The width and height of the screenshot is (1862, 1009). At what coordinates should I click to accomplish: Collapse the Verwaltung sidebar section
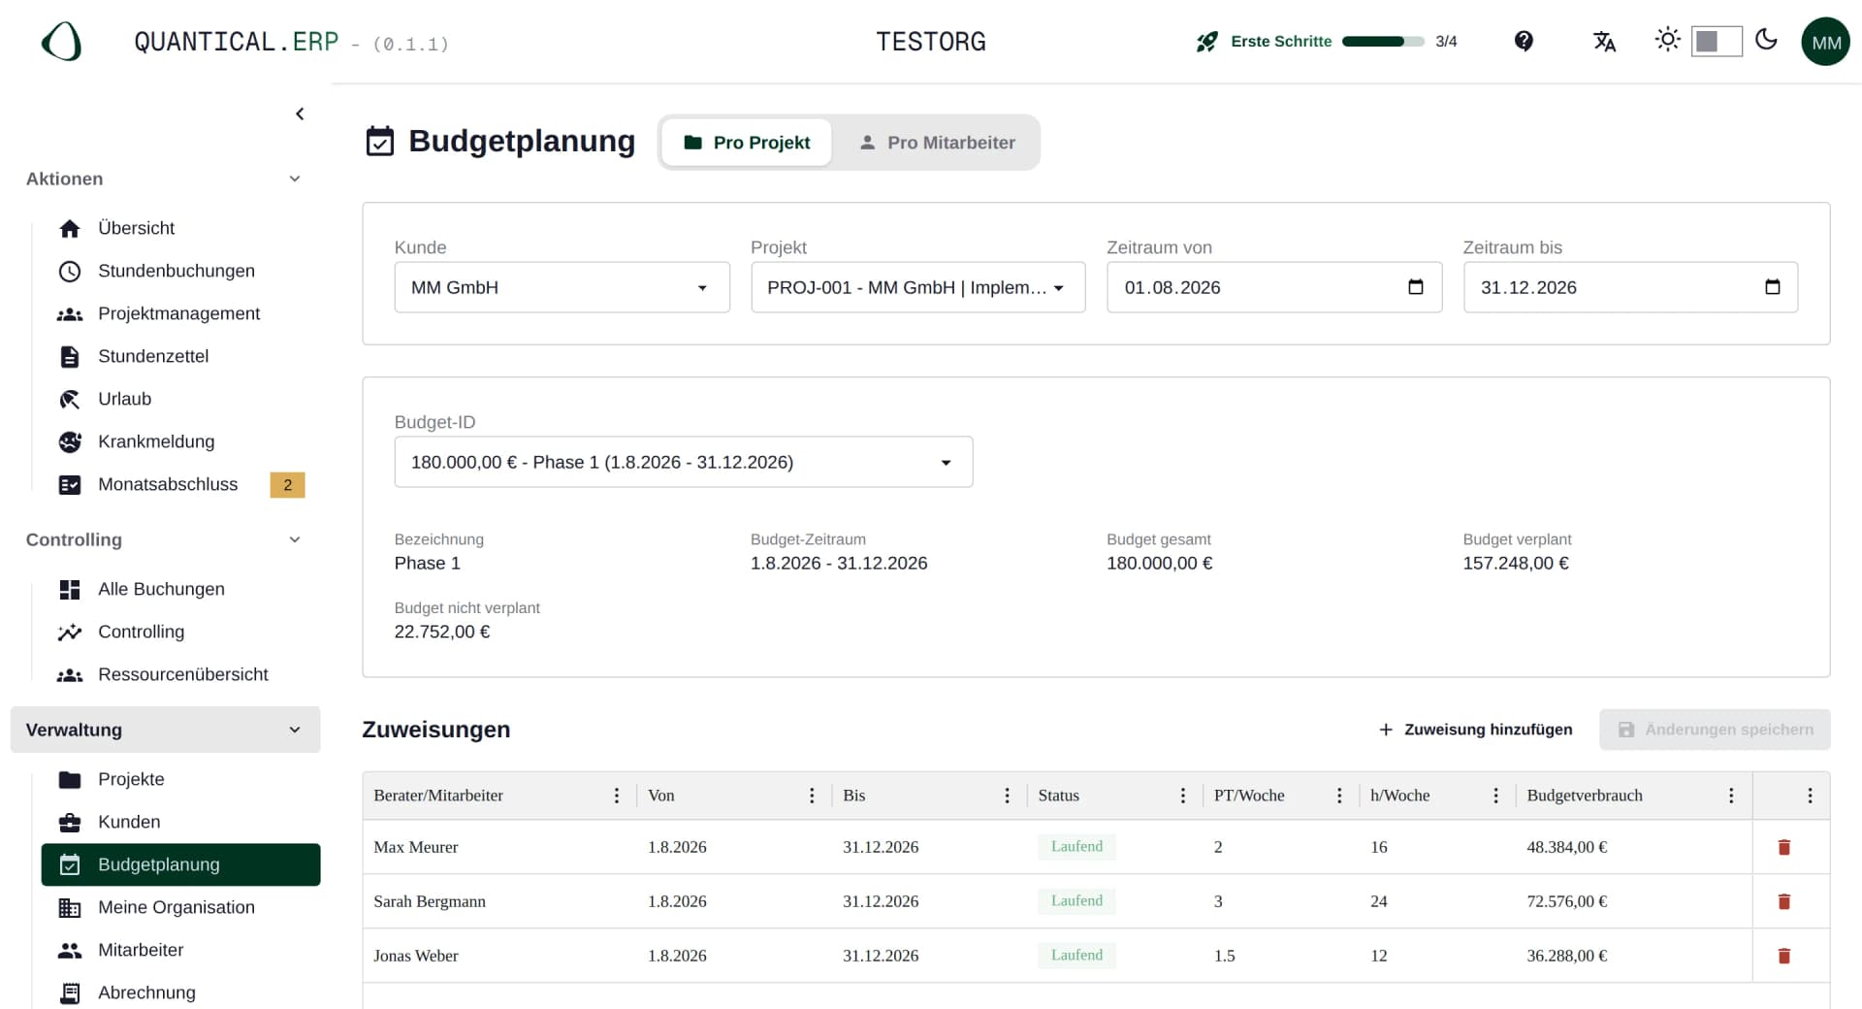click(x=165, y=730)
